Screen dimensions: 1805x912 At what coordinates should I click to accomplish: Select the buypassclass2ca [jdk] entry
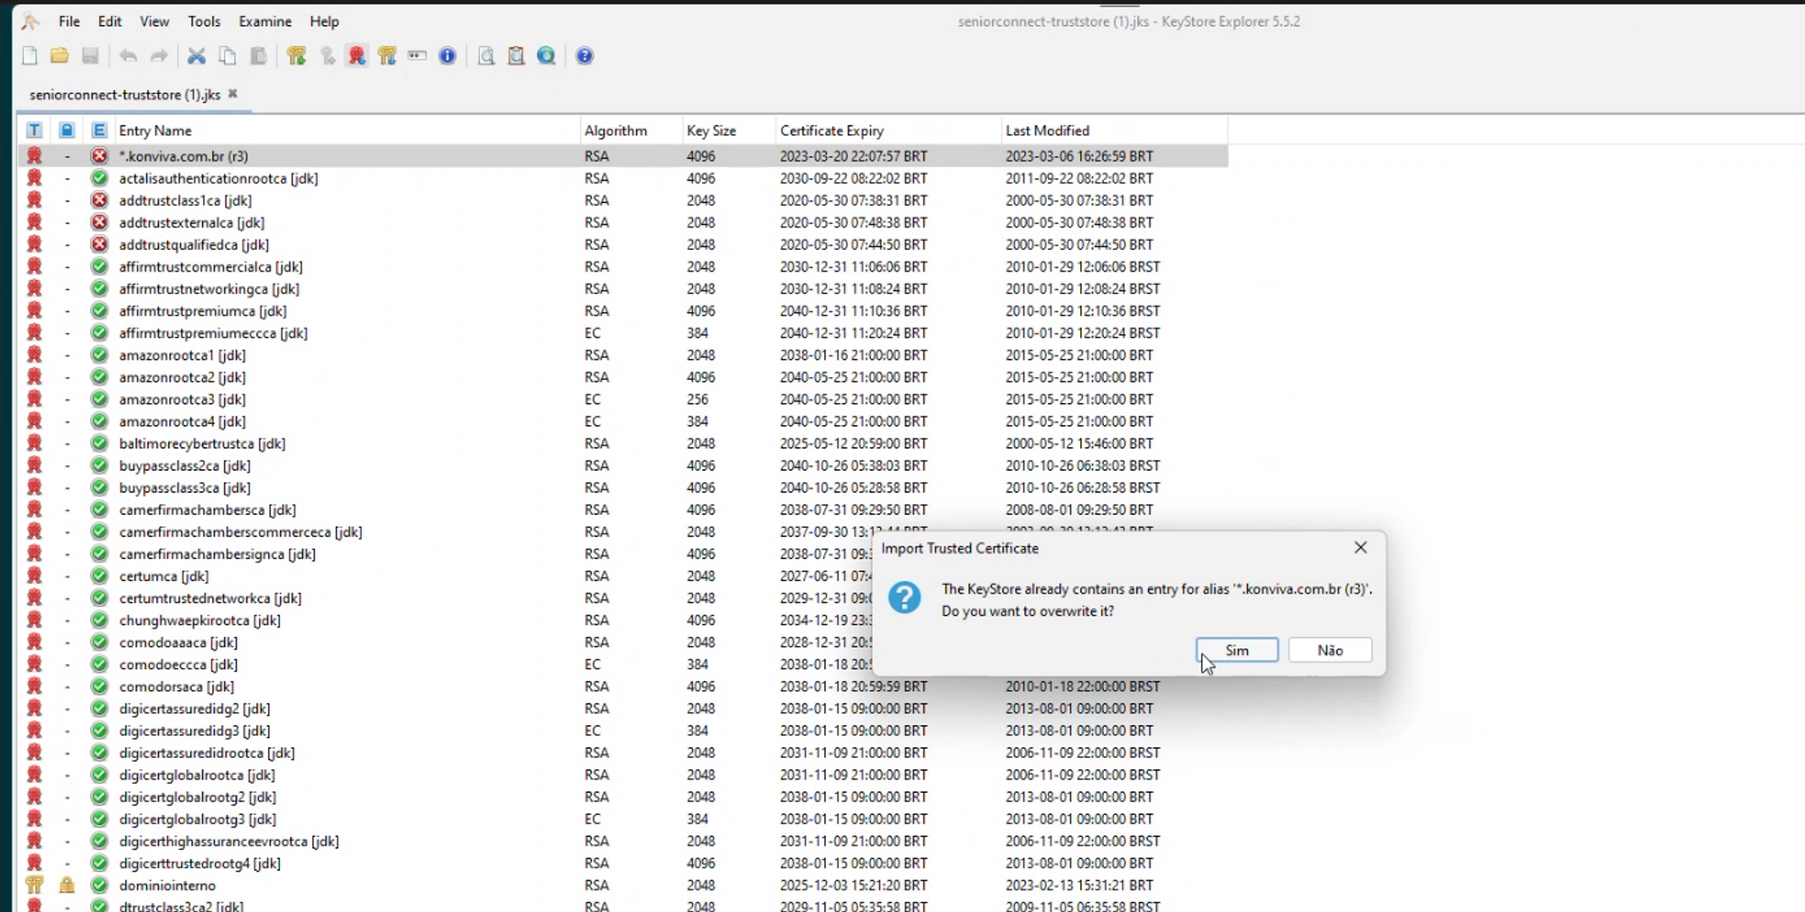click(x=185, y=465)
